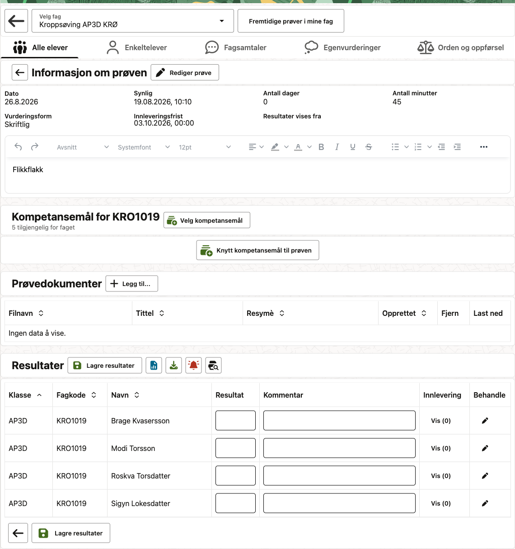
Task: Click the Rediger prøve button
Action: [185, 72]
